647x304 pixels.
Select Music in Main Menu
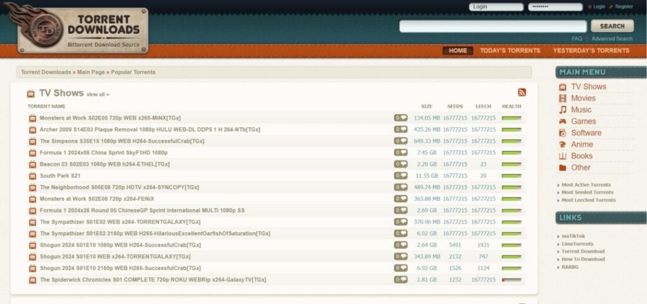[581, 110]
